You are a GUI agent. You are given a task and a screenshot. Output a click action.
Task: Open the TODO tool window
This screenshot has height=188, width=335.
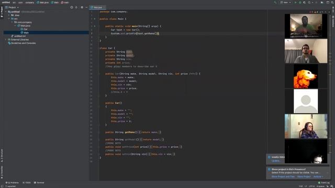click(27, 183)
